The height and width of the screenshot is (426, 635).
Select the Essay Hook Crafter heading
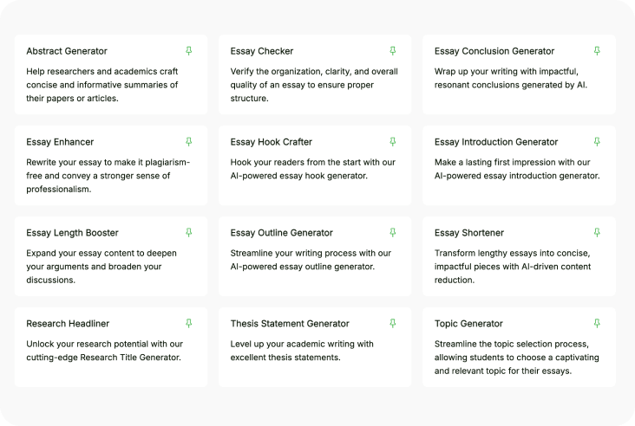point(272,142)
